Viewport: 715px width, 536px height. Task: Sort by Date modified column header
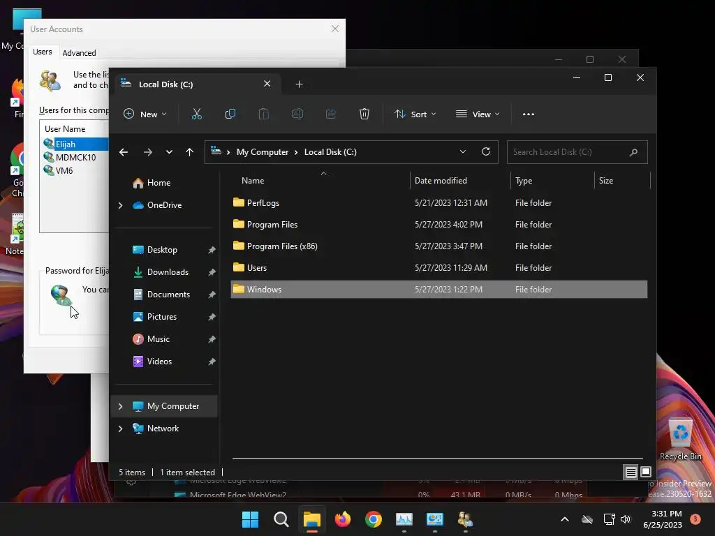tap(460, 181)
